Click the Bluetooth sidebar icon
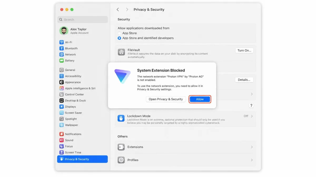This screenshot has width=316, height=177. 61,48
